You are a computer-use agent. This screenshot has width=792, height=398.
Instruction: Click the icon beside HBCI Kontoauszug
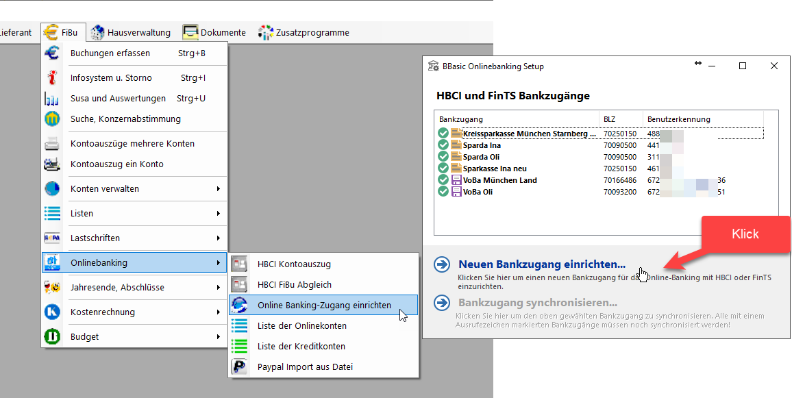[239, 264]
